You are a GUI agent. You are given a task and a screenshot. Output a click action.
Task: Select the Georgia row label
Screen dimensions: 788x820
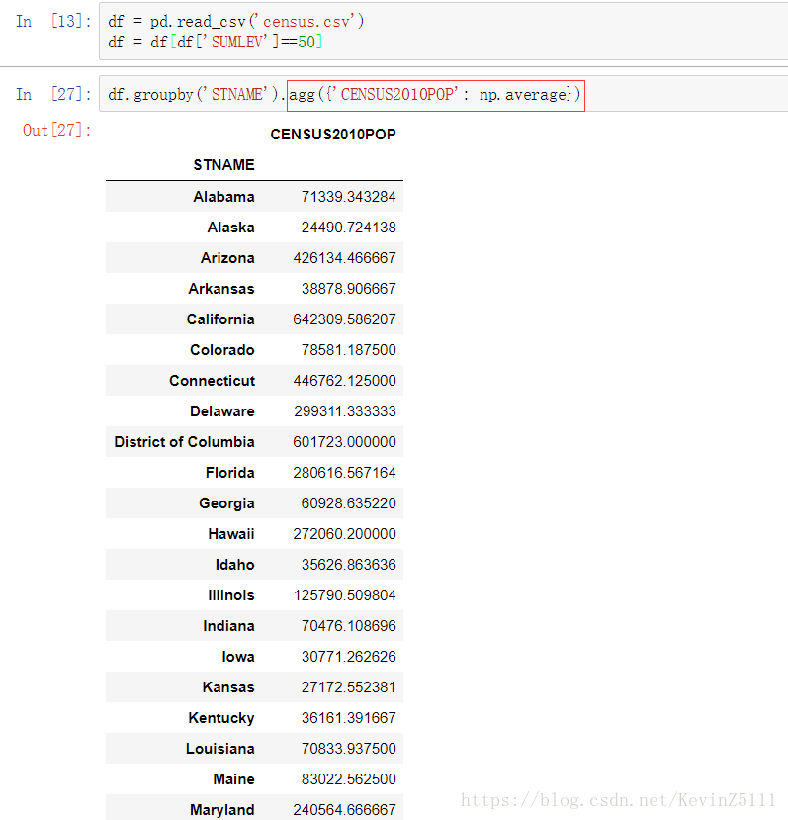(x=227, y=503)
